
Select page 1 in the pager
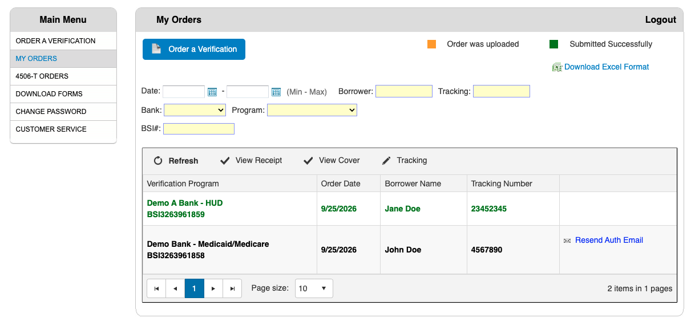[x=194, y=288]
